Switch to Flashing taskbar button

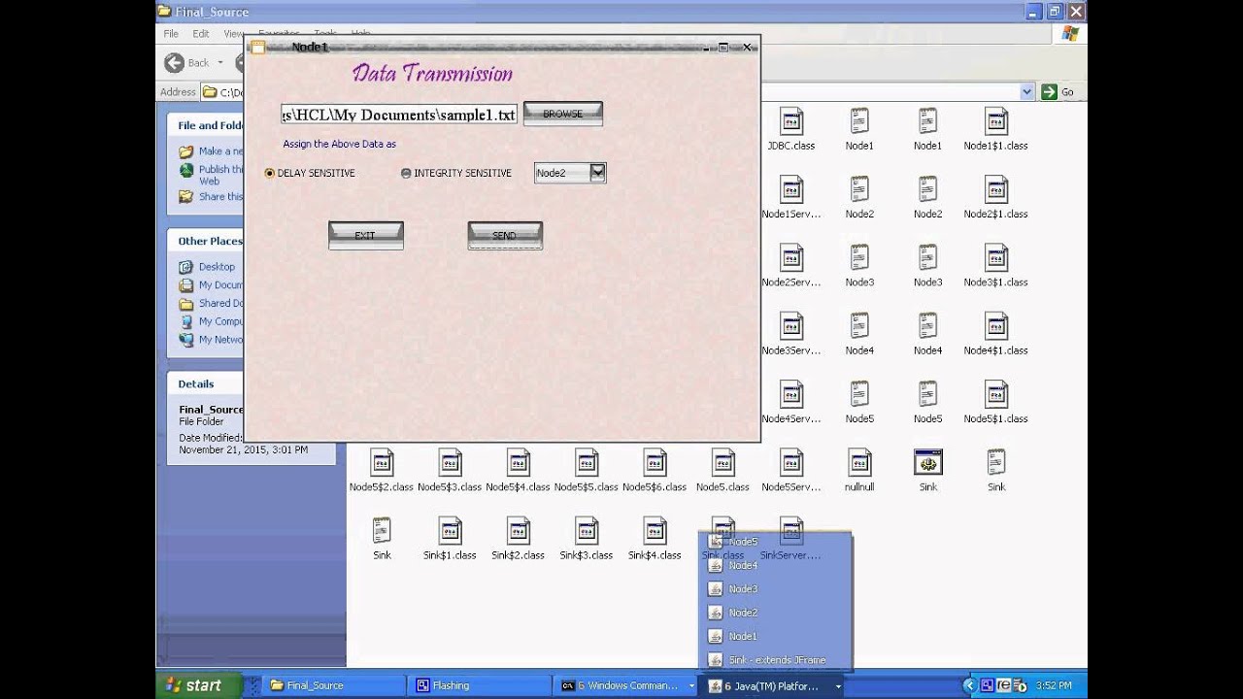pyautogui.click(x=480, y=685)
